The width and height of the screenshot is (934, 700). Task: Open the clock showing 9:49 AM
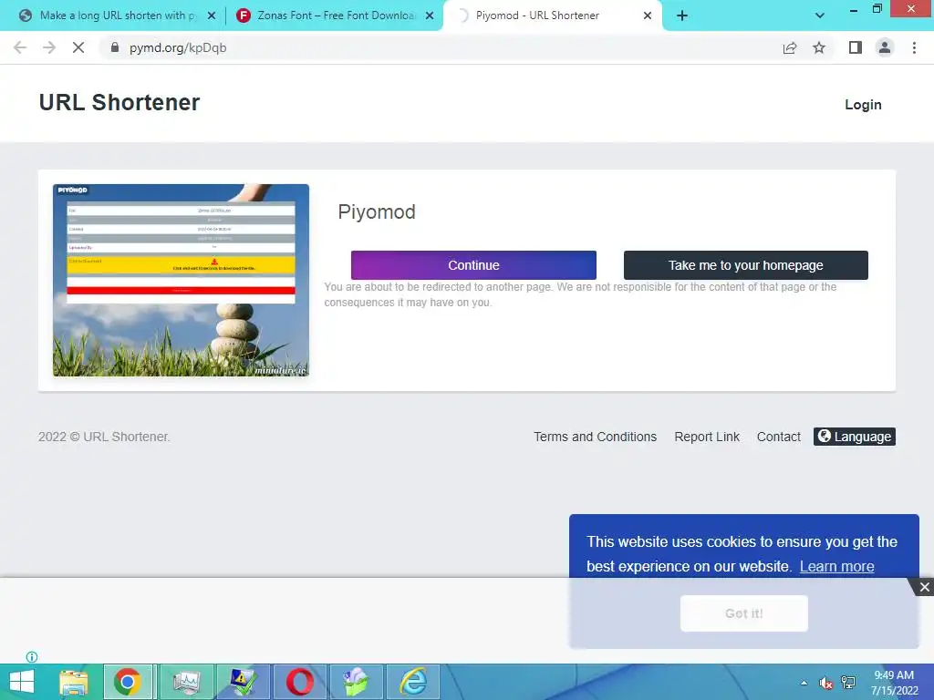tap(894, 683)
